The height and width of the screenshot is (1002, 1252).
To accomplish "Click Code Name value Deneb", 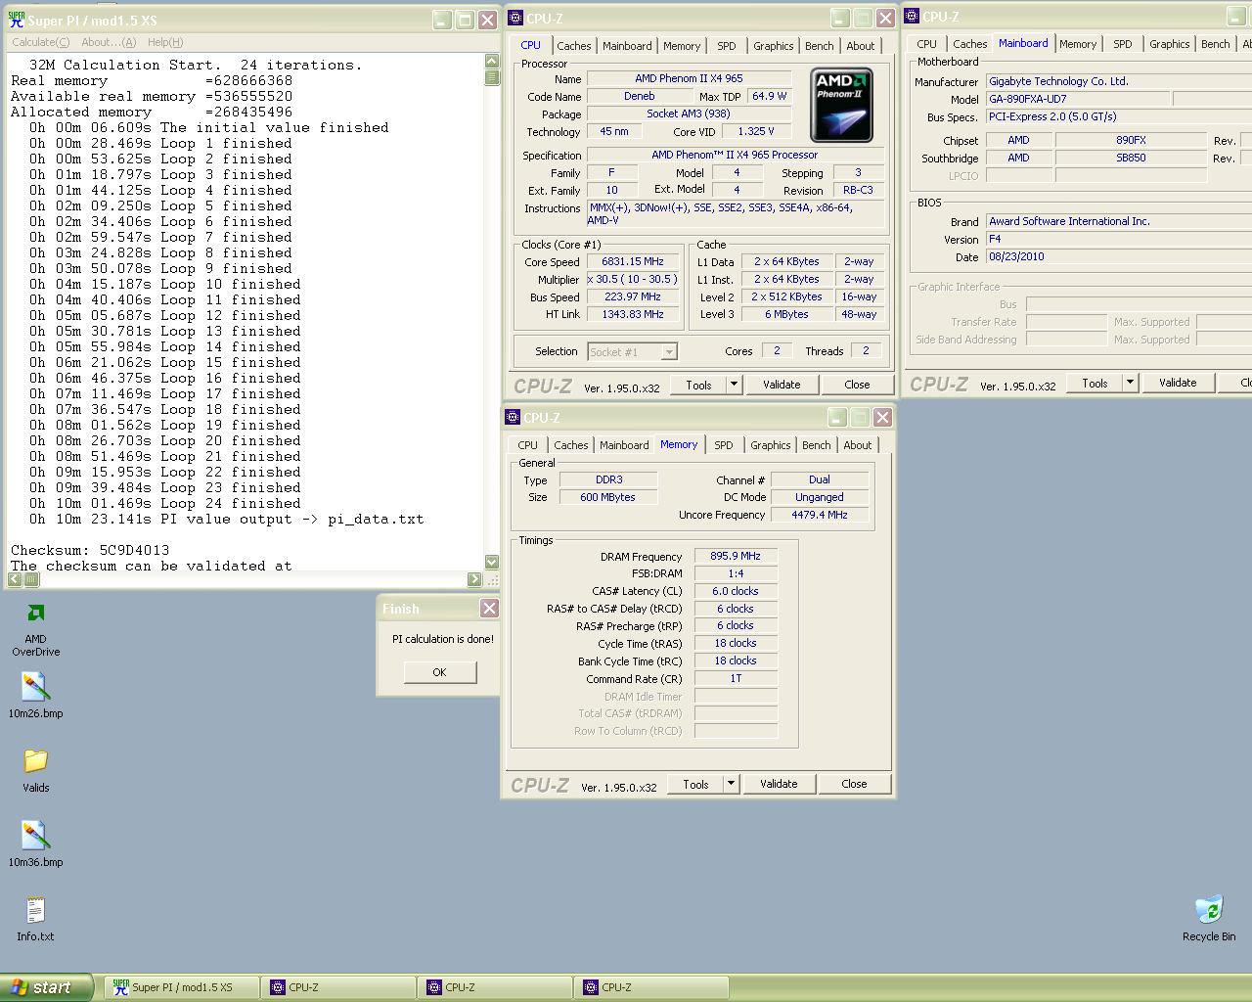I will pyautogui.click(x=640, y=96).
